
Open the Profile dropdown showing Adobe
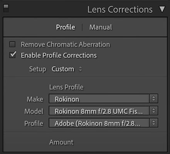tap(103, 123)
